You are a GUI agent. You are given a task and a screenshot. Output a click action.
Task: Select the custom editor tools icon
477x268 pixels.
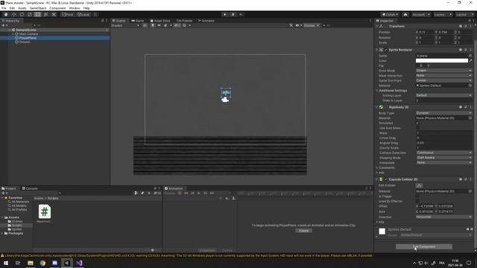click(54, 15)
